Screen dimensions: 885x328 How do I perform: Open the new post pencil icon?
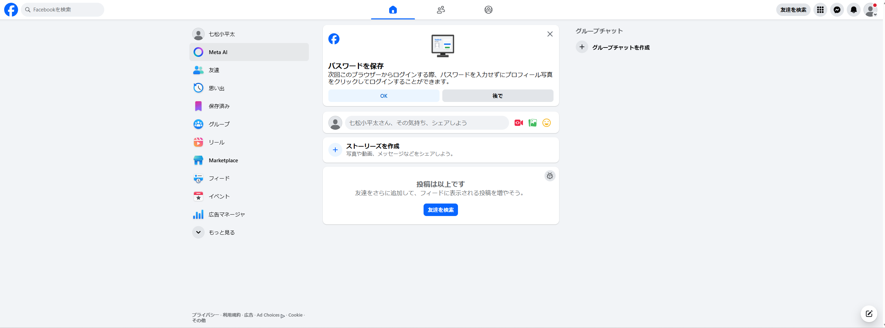pos(869,313)
